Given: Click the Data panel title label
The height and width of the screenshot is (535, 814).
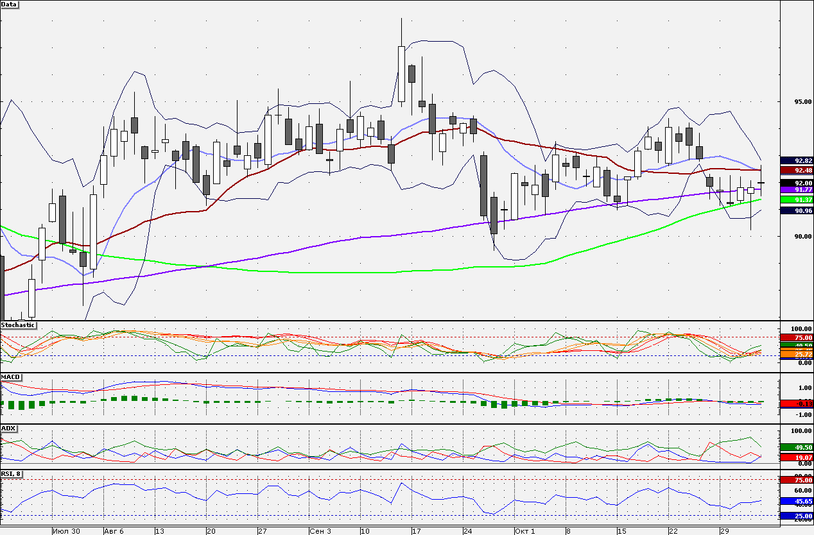Looking at the screenshot, I should click(10, 4).
